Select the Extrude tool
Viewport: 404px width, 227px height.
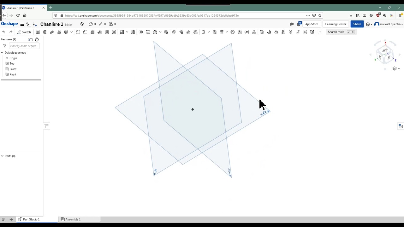point(38,32)
